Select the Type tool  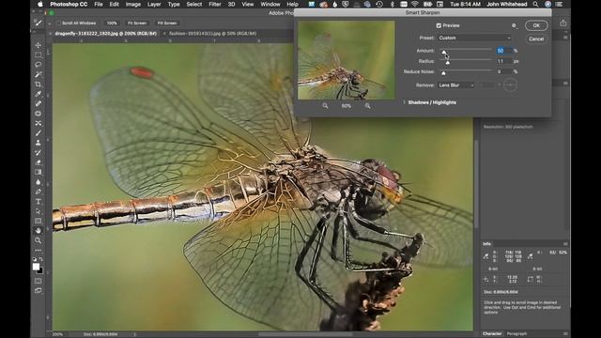[38, 201]
